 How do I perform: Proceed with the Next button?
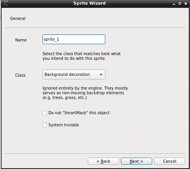coord(137,161)
